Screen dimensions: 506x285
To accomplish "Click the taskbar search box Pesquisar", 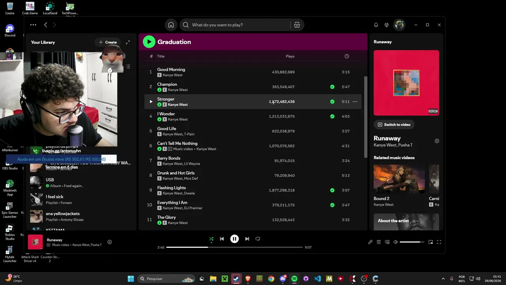I will point(166,279).
